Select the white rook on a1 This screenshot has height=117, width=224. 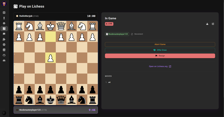93,26
